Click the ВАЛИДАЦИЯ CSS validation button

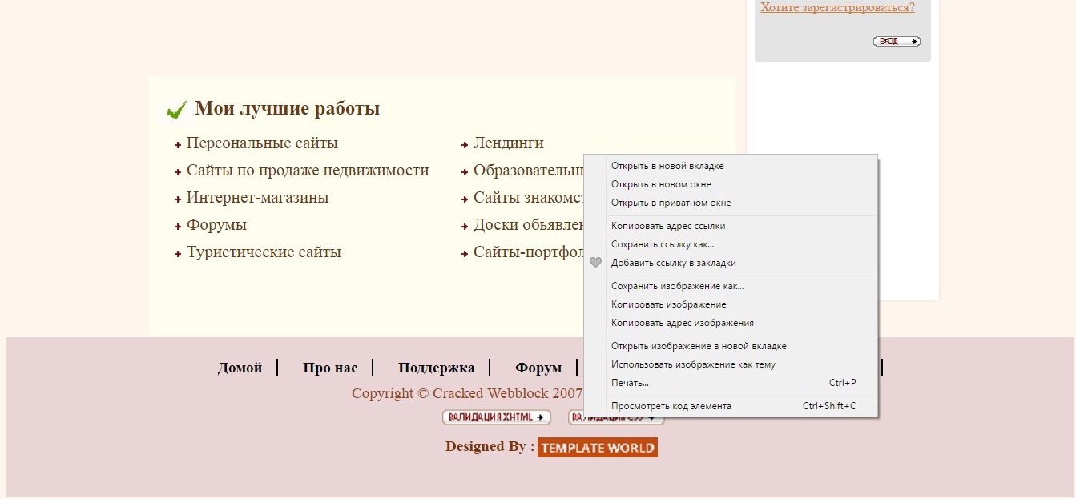[615, 417]
